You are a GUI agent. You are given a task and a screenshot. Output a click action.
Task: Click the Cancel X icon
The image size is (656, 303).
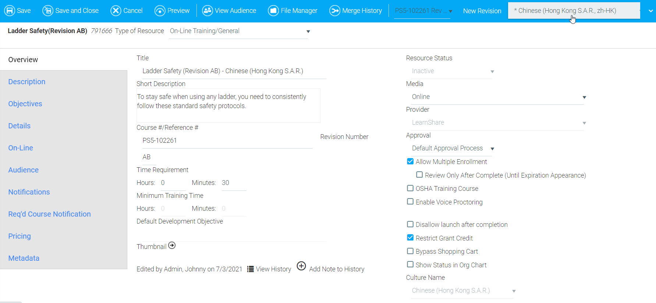click(116, 11)
